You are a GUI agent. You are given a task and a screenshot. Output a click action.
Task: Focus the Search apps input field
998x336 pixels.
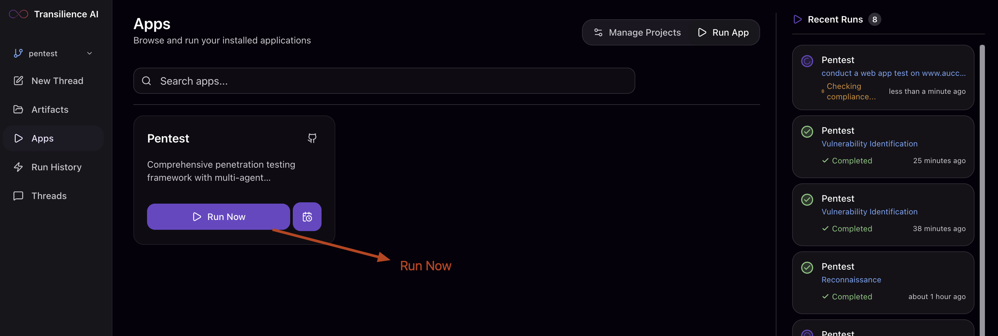384,81
